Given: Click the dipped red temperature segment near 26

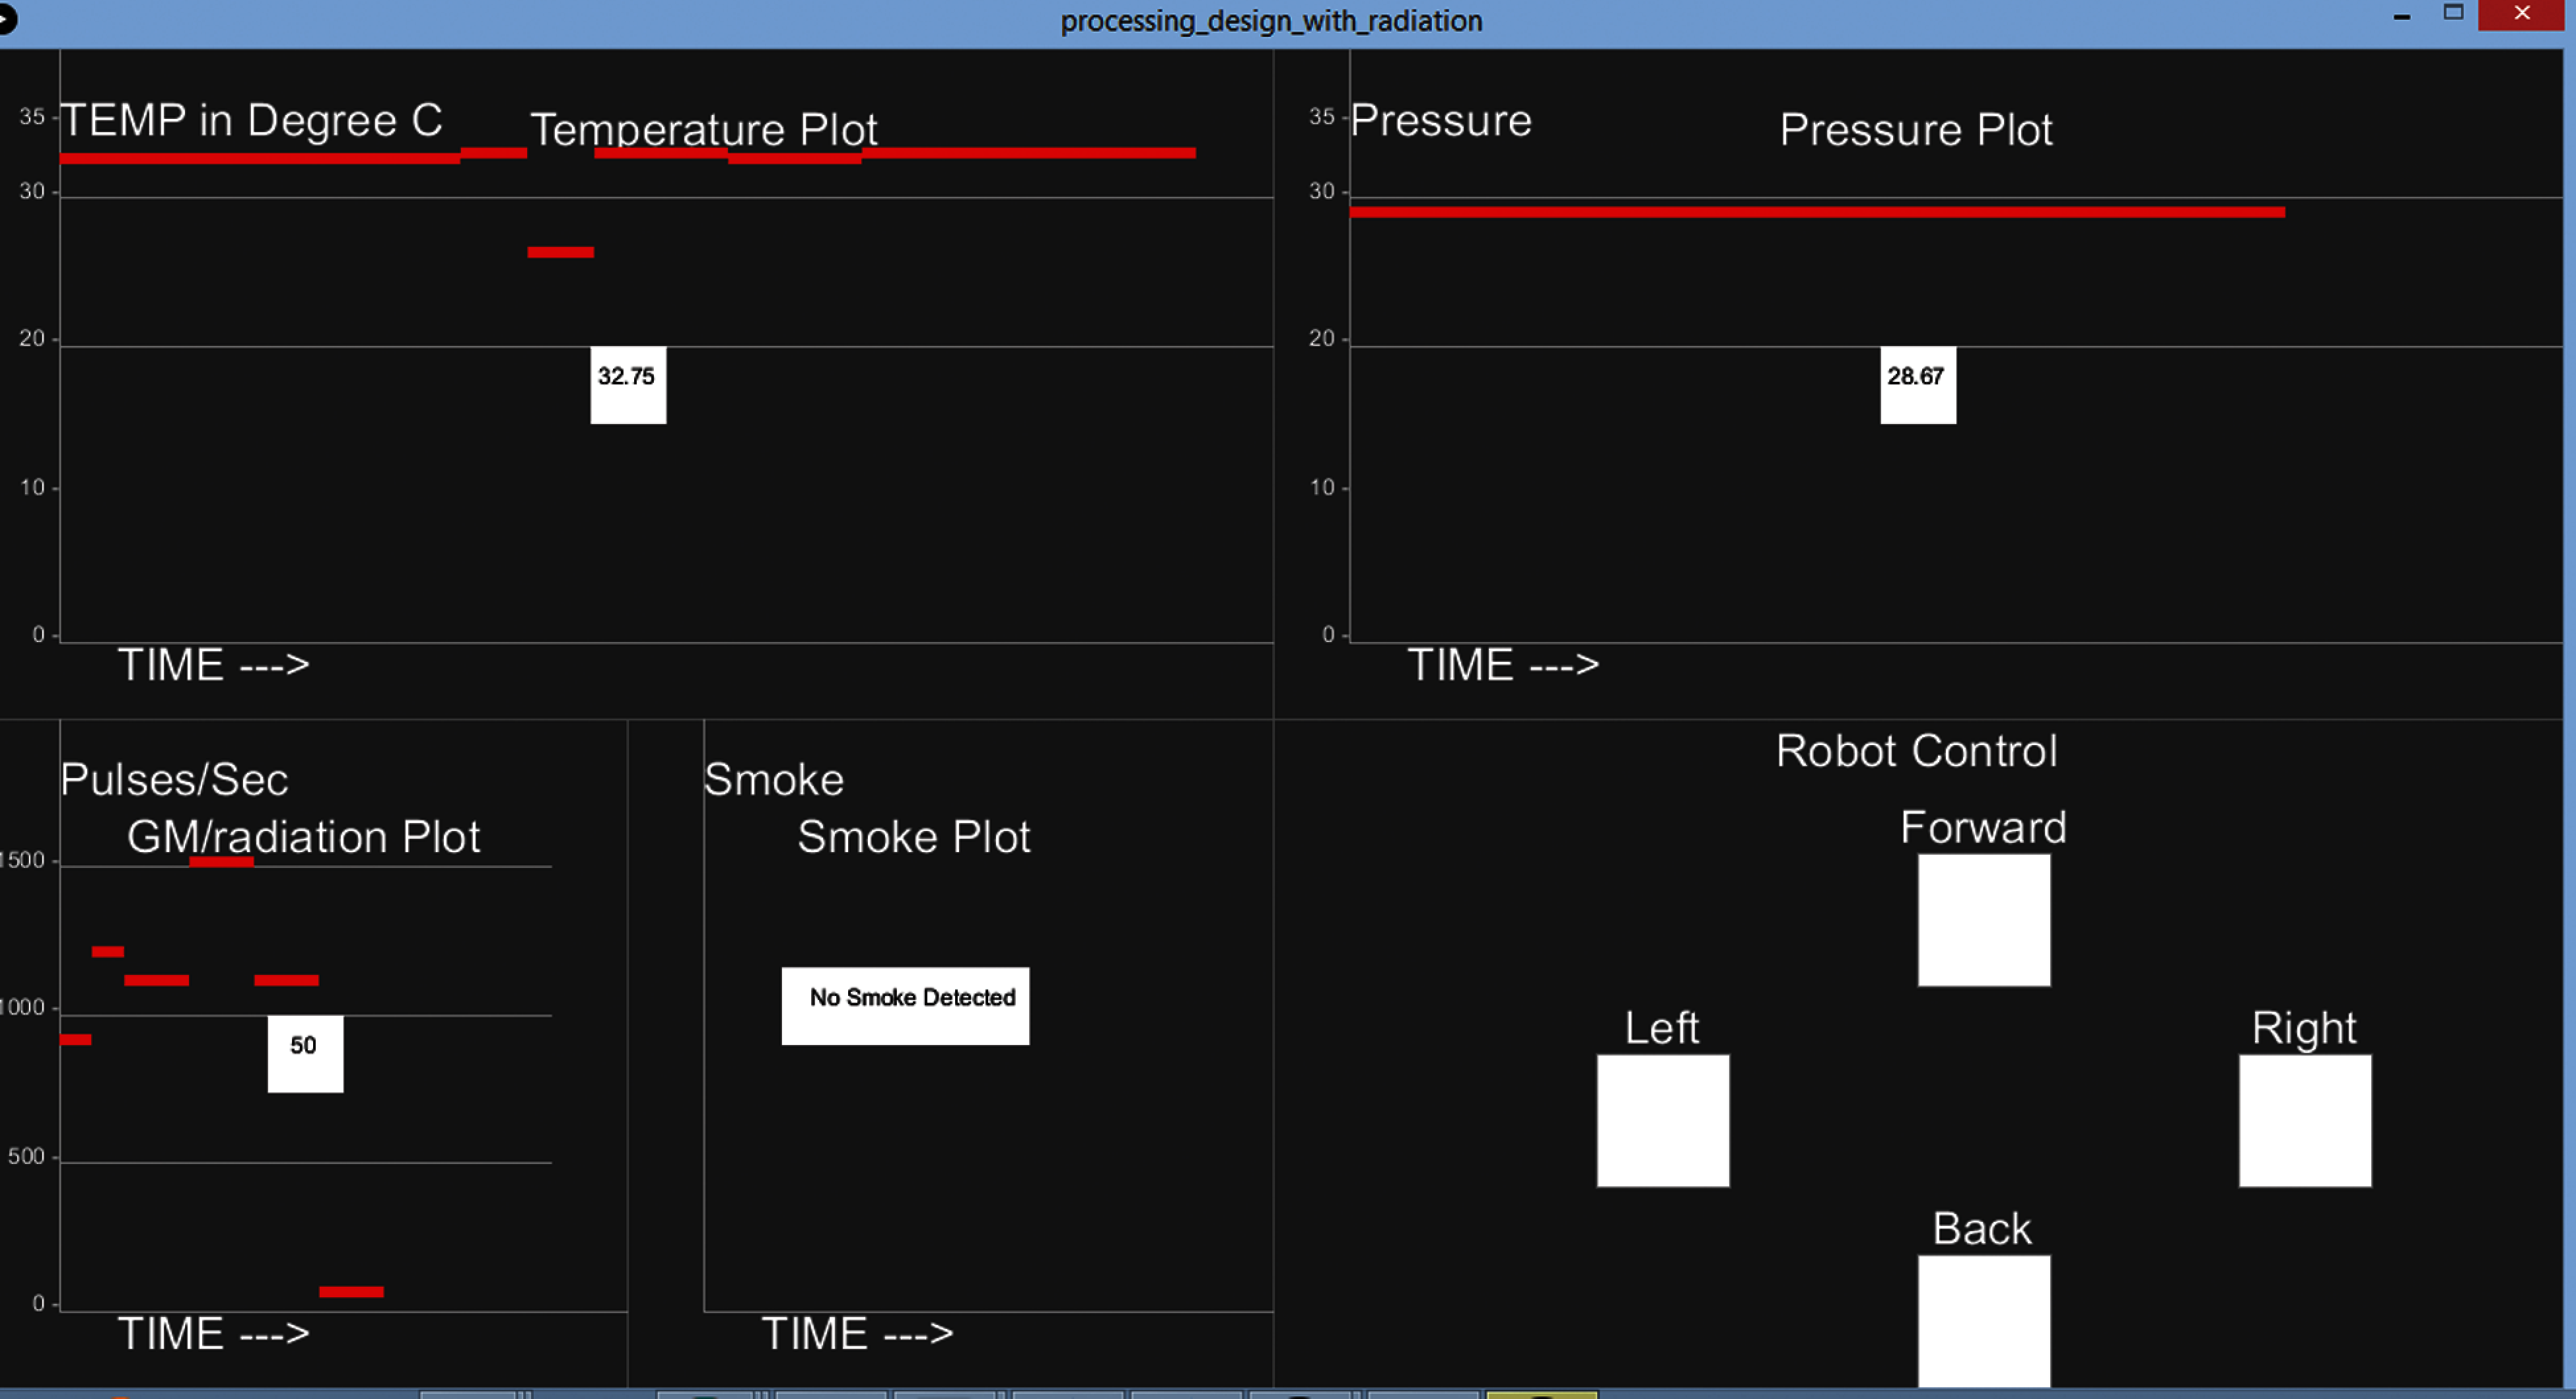Looking at the screenshot, I should (x=560, y=252).
